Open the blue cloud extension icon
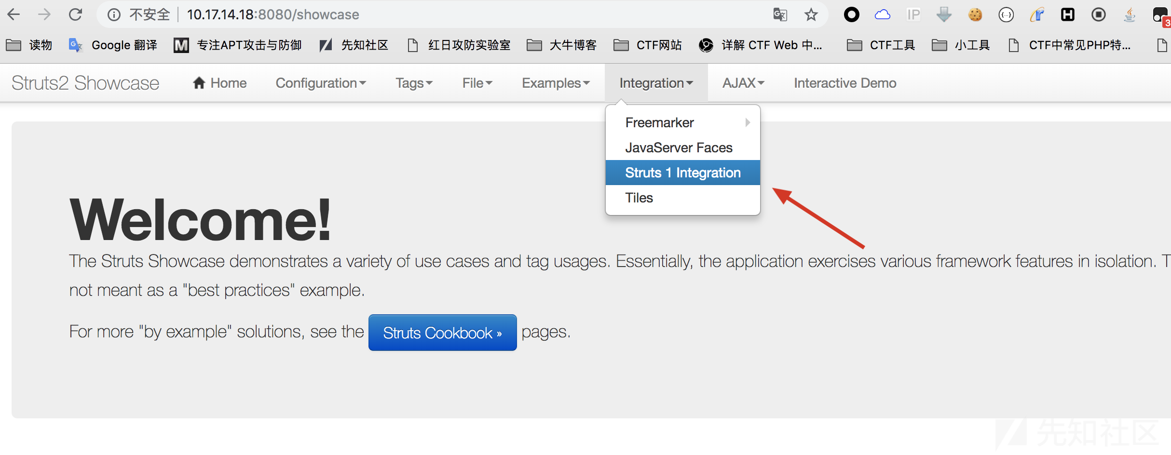Viewport: 1171px width, 455px height. [883, 15]
